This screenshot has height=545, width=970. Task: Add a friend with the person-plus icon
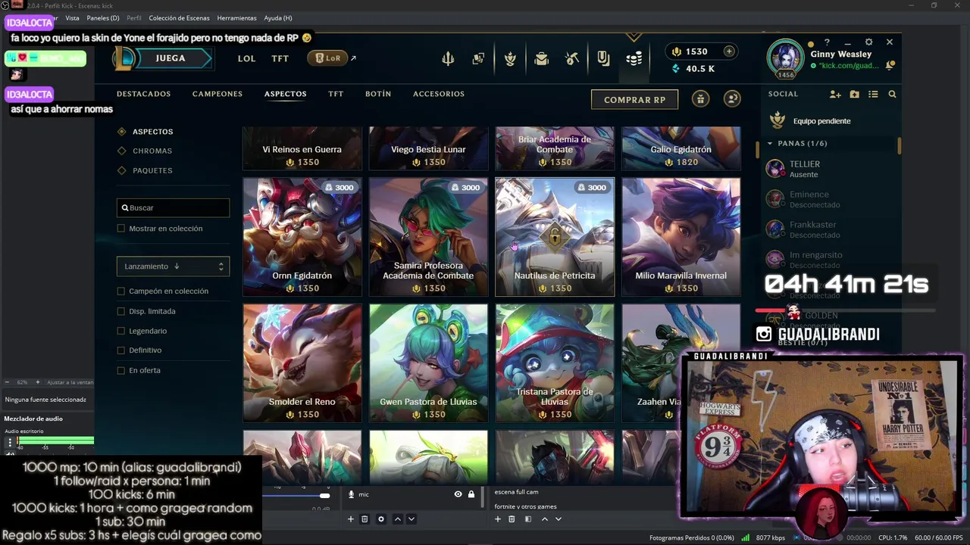(835, 94)
